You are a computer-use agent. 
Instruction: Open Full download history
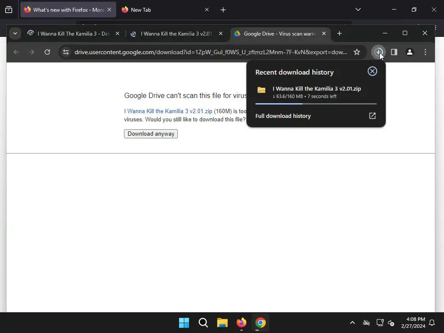[316, 116]
